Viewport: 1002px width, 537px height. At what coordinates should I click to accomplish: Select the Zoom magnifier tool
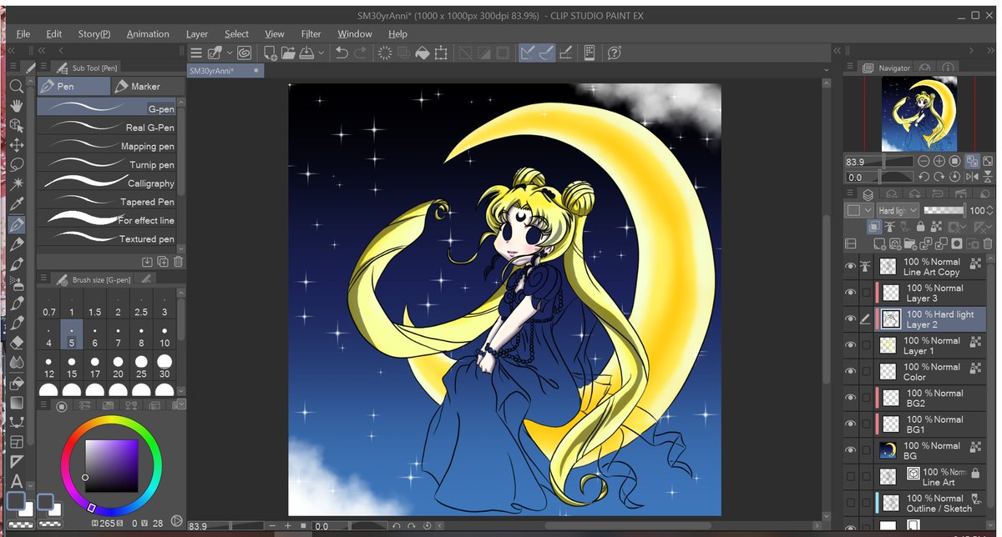point(16,87)
